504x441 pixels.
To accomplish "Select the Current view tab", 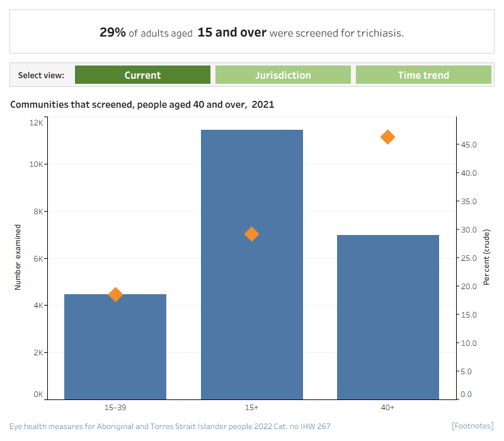I will tap(142, 75).
